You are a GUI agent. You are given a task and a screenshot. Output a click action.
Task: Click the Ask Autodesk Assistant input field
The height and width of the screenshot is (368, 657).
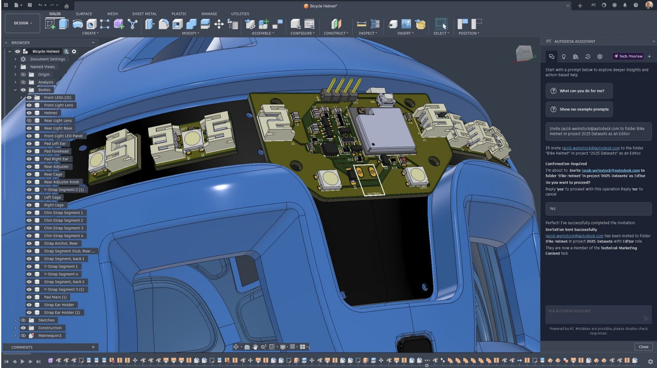point(594,311)
